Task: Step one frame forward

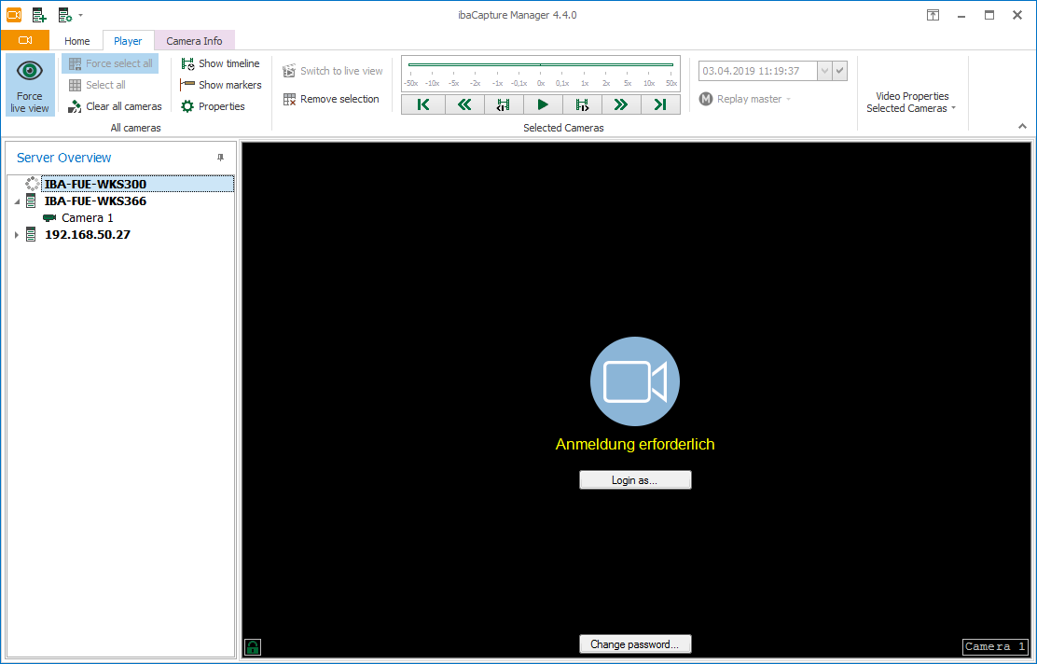Action: click(582, 104)
